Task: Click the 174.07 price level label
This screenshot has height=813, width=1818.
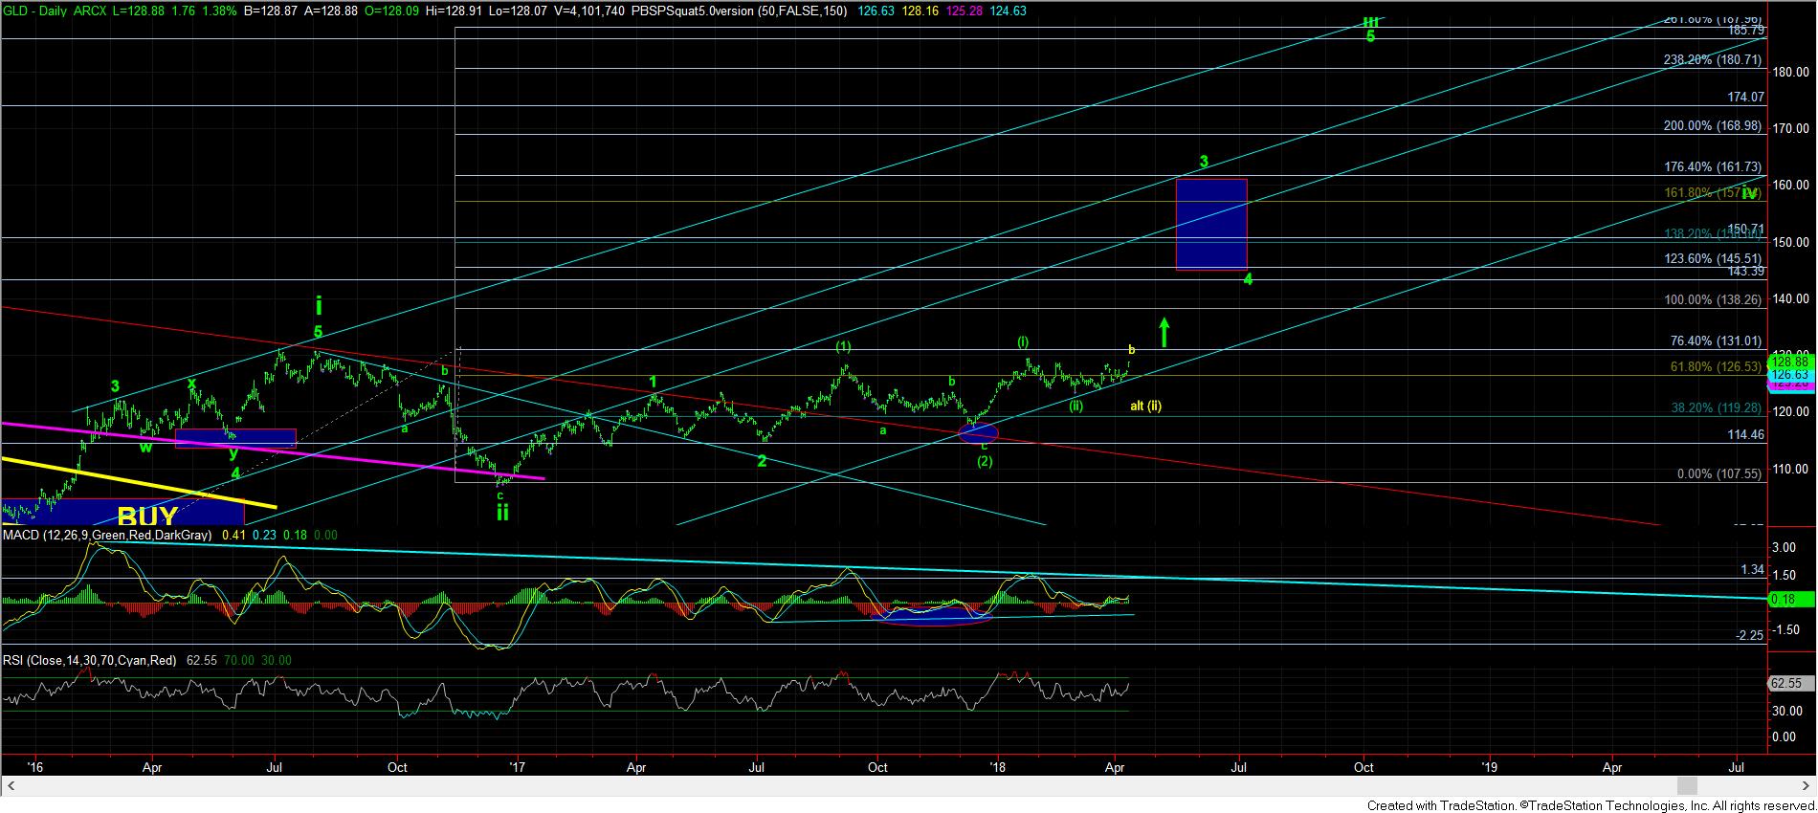Action: 1746,98
